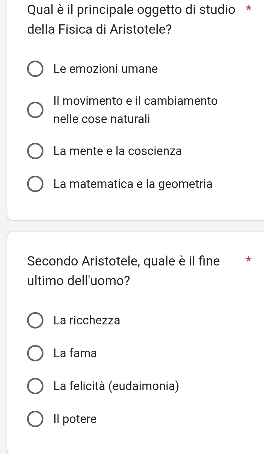
Task: Click the required asterisk on the 'fine ultimo' question
Action: pos(248,259)
